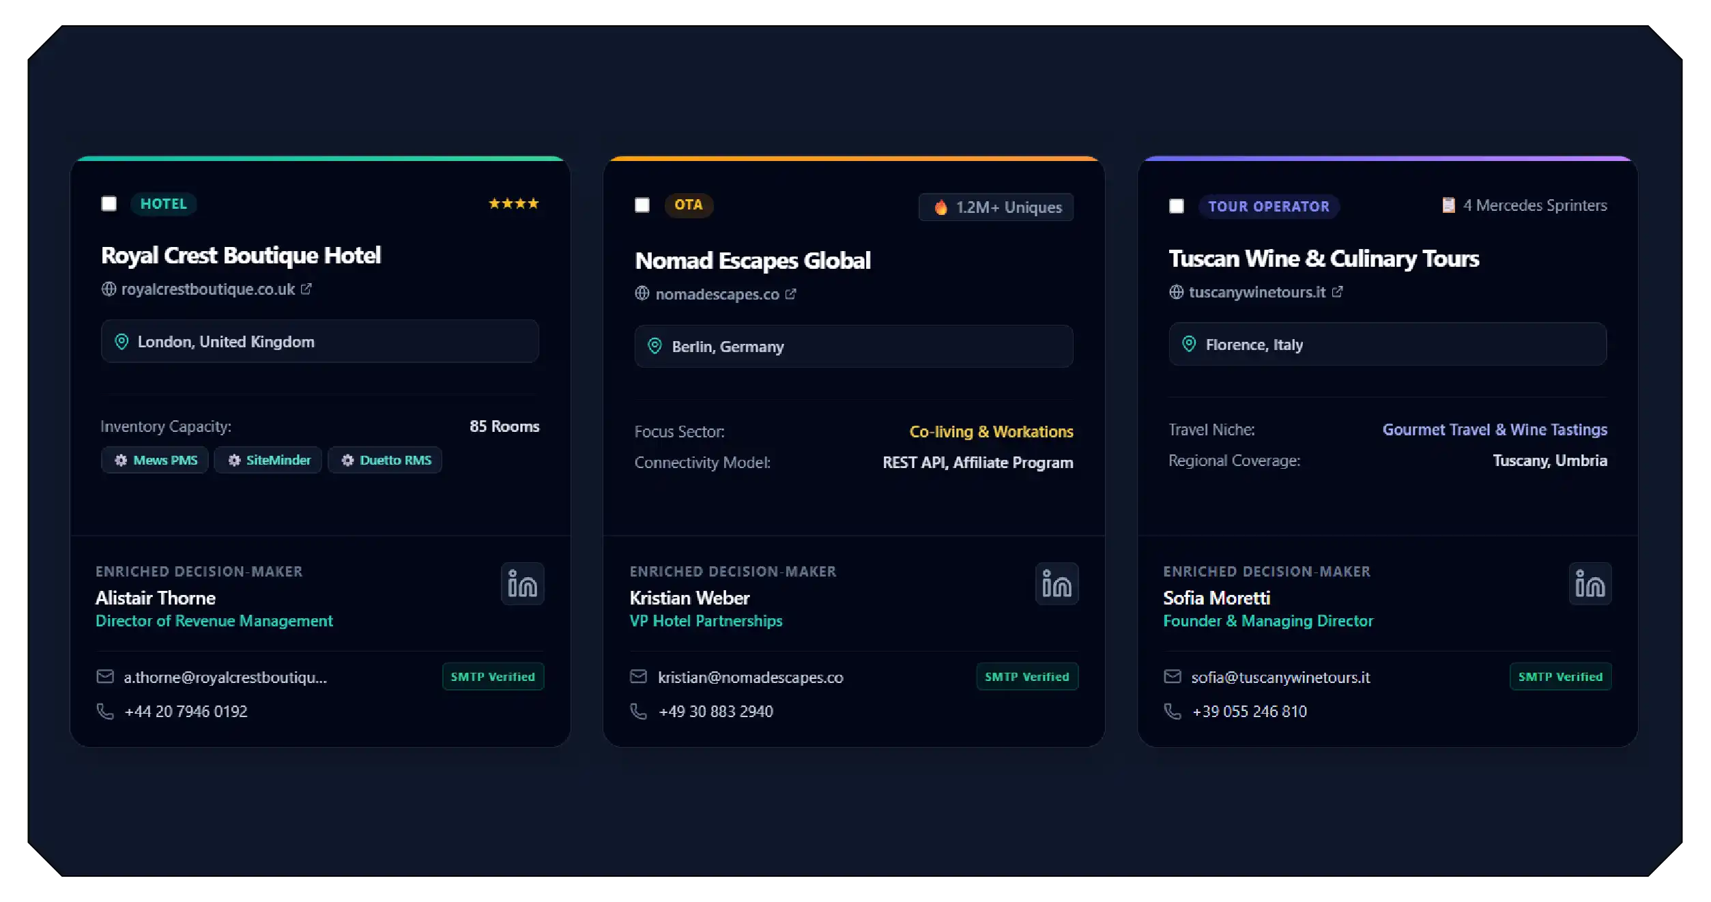
Task: Click the London, United Kingdom location field
Action: pyautogui.click(x=320, y=342)
